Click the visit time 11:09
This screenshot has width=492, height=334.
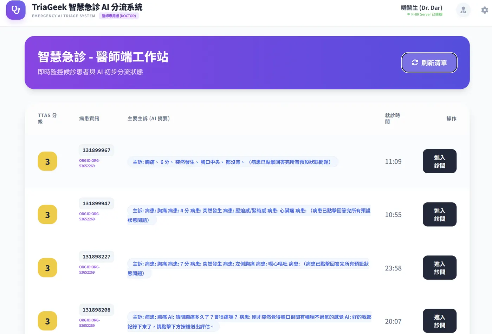point(393,162)
